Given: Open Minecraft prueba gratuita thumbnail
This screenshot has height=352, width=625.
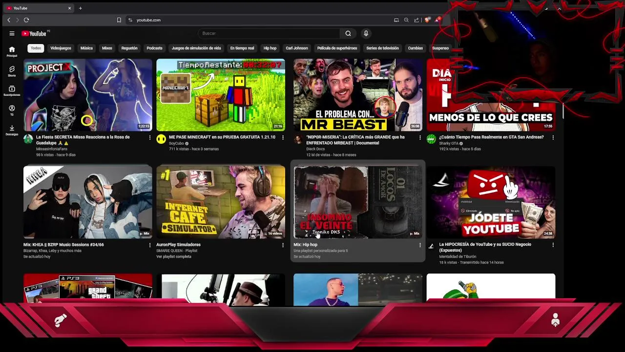Looking at the screenshot, I should (221, 95).
